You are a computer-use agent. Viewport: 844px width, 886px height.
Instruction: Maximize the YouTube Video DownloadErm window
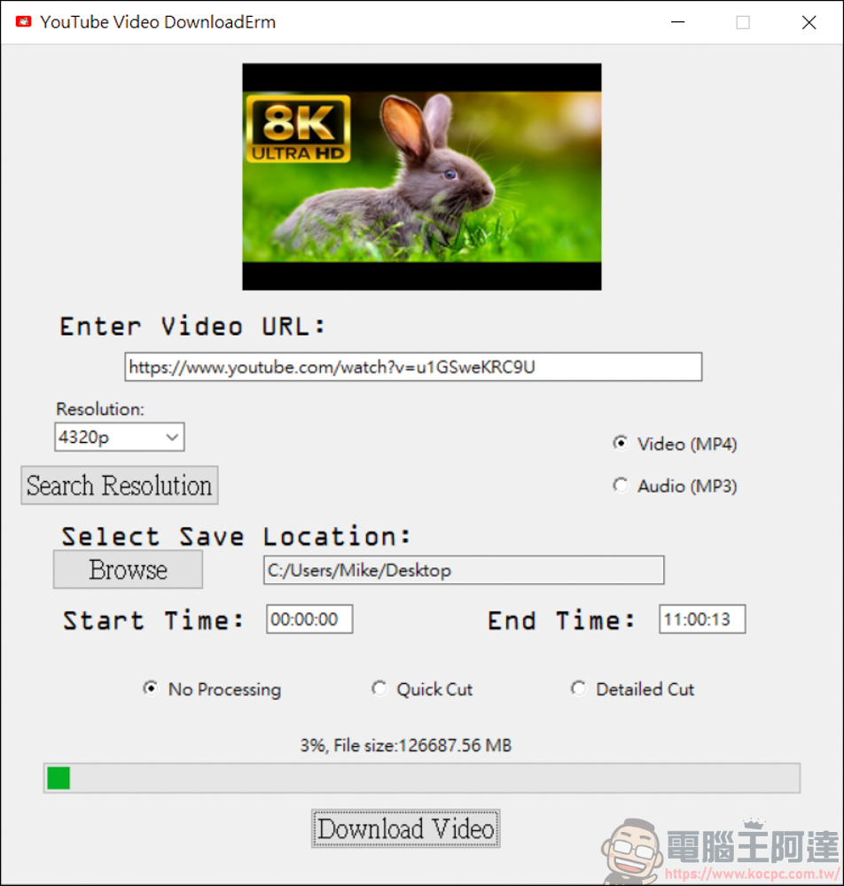click(x=743, y=22)
